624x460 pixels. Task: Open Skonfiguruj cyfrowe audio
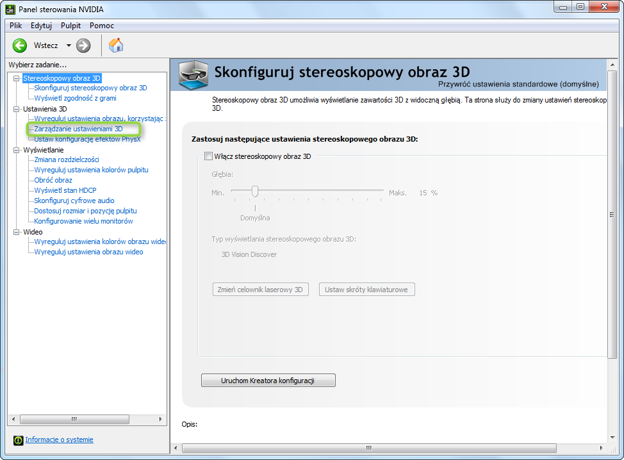click(74, 201)
